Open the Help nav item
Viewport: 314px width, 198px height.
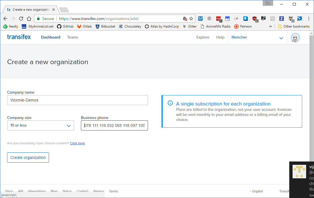[x=220, y=37]
